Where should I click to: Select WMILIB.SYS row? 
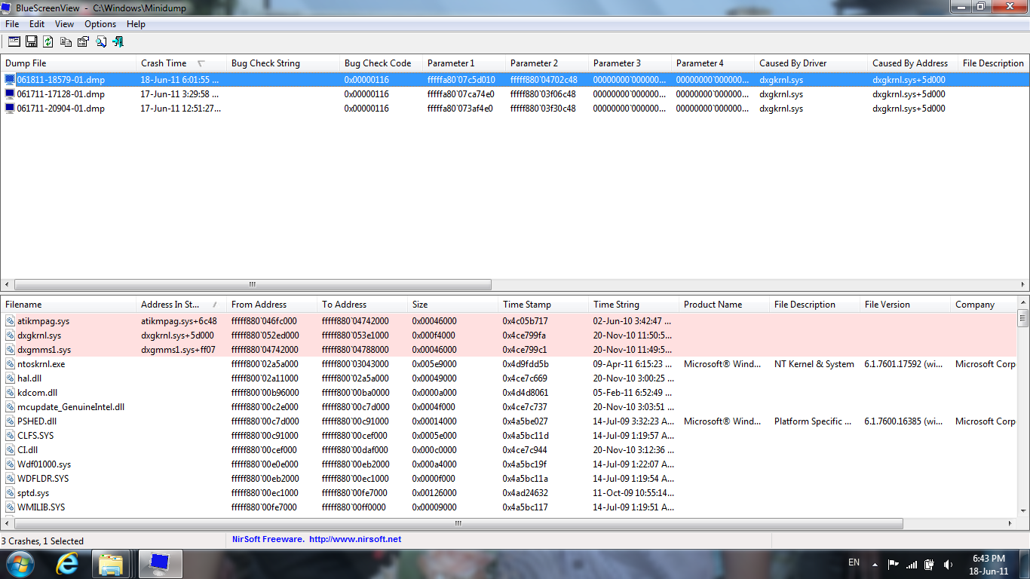point(508,507)
